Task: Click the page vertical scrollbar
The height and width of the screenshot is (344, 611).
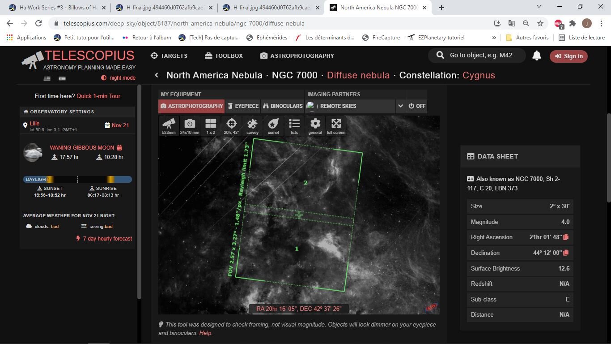Action: (608, 158)
